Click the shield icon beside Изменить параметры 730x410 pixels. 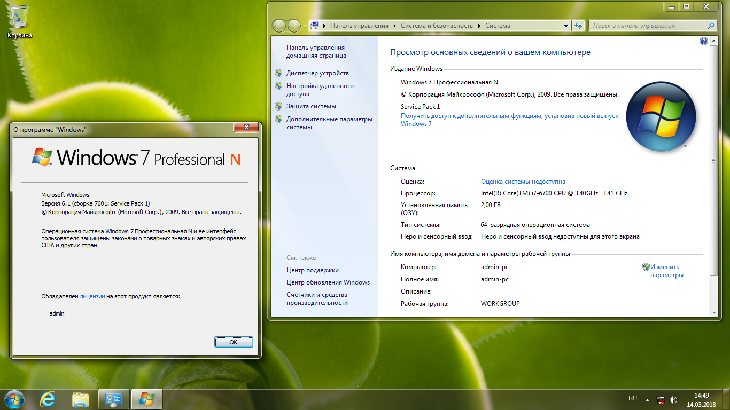coord(646,267)
